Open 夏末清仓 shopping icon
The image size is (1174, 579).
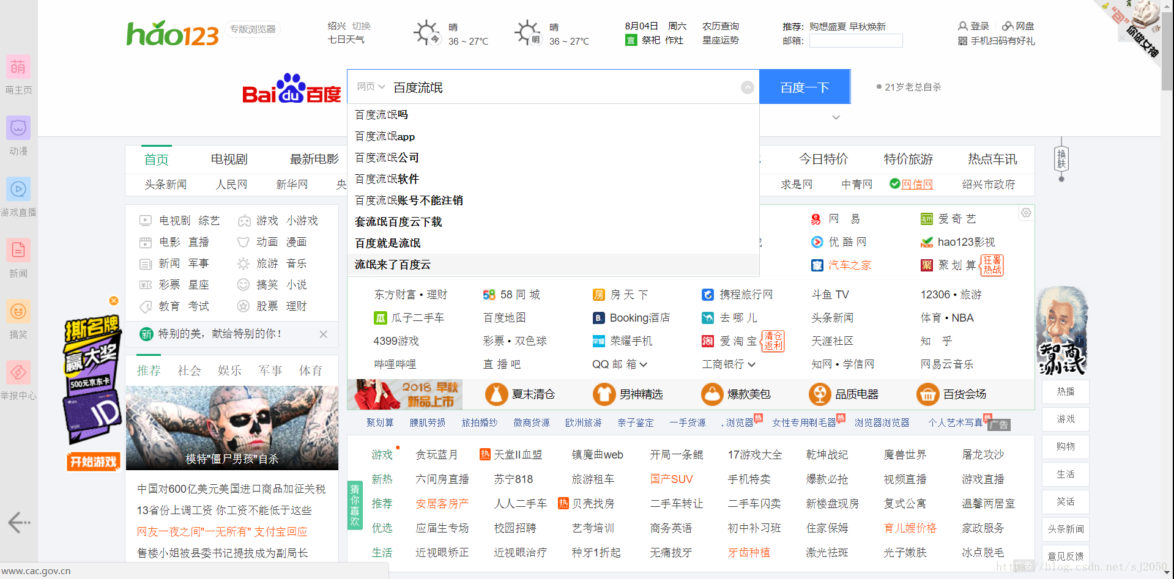[497, 394]
